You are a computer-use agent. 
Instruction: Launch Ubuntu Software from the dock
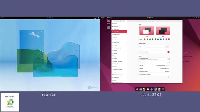148,89
